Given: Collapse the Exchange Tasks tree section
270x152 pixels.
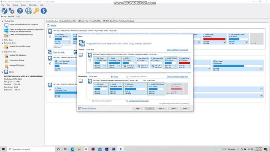Looking at the screenshot, I should [x=3, y=43].
